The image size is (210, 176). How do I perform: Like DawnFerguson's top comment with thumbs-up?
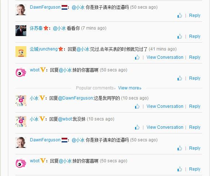point(180,16)
